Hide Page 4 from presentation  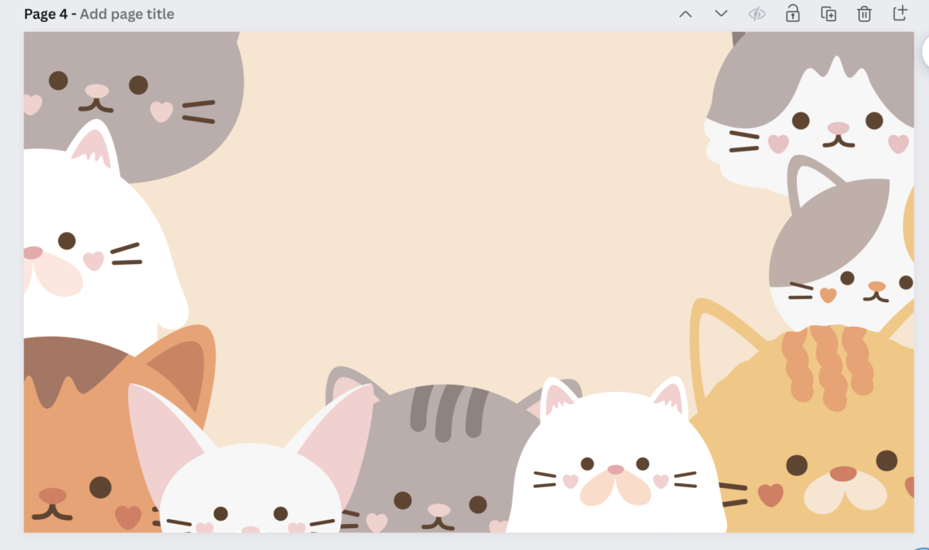click(757, 13)
